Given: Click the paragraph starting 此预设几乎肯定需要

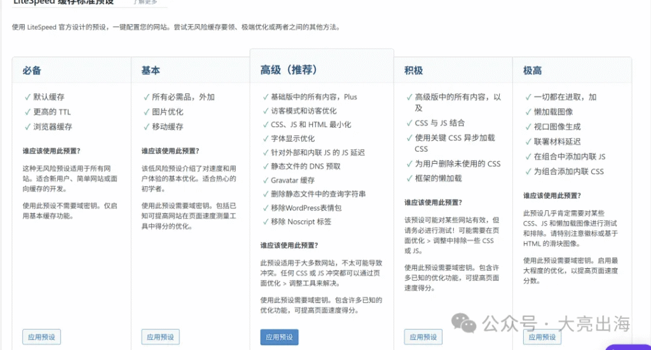Looking at the screenshot, I should click(571, 229).
